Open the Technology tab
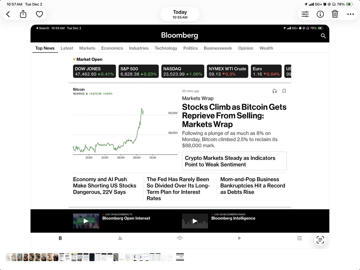The image size is (360, 270). click(166, 48)
